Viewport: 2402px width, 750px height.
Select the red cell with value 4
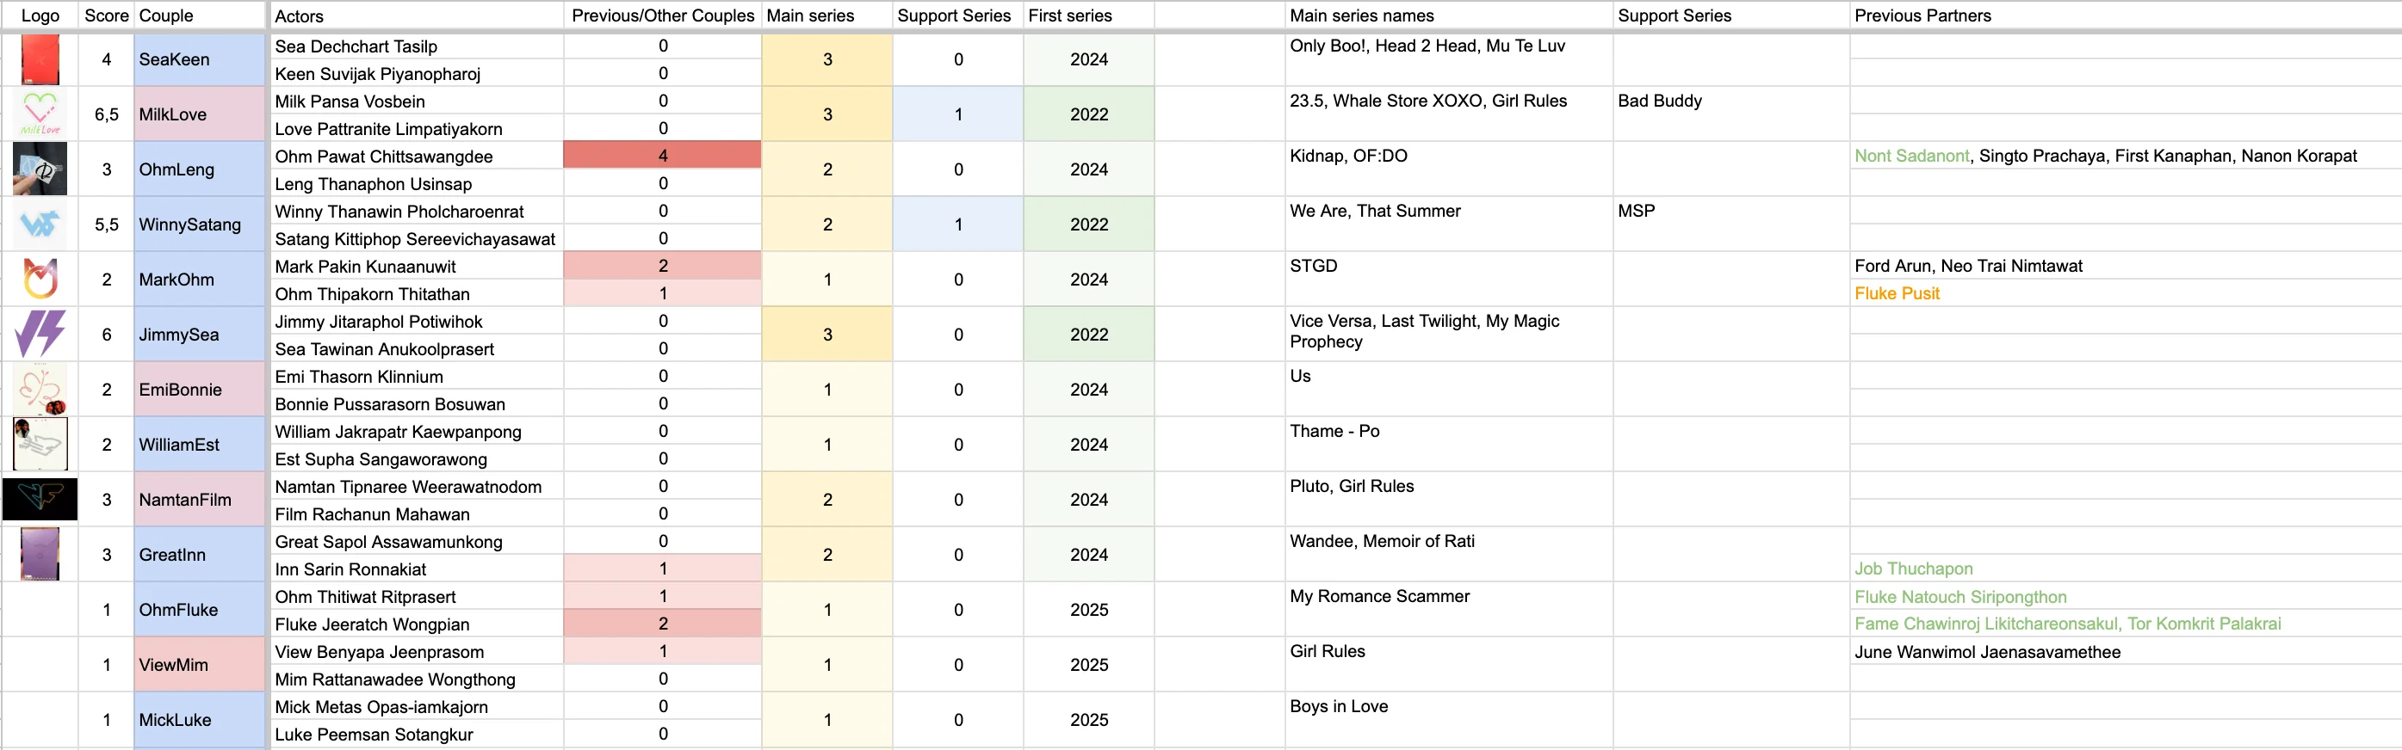pyautogui.click(x=662, y=156)
